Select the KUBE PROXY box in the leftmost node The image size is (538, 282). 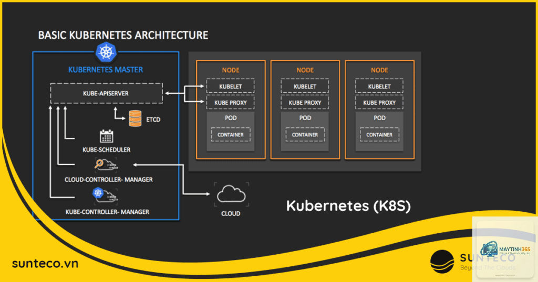[x=230, y=102]
